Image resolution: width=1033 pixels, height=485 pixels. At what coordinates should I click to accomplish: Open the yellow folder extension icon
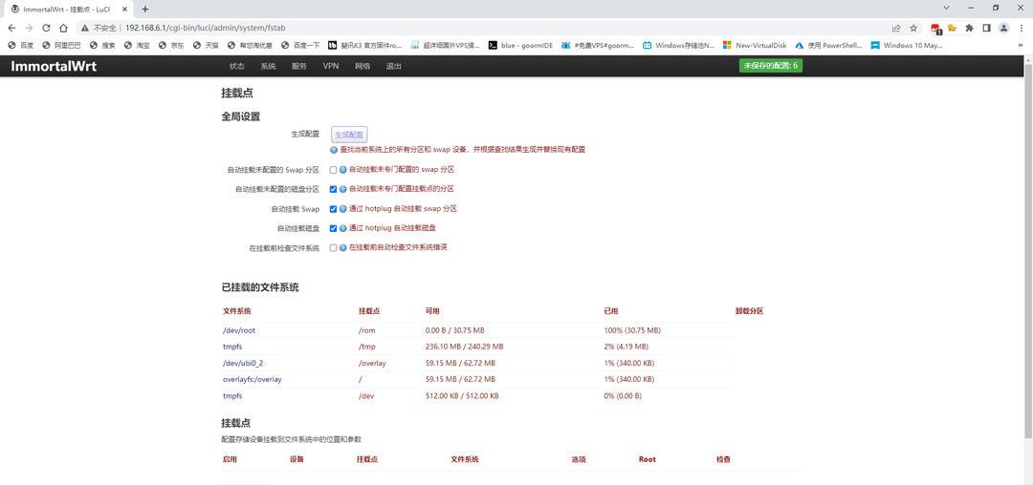coord(952,29)
